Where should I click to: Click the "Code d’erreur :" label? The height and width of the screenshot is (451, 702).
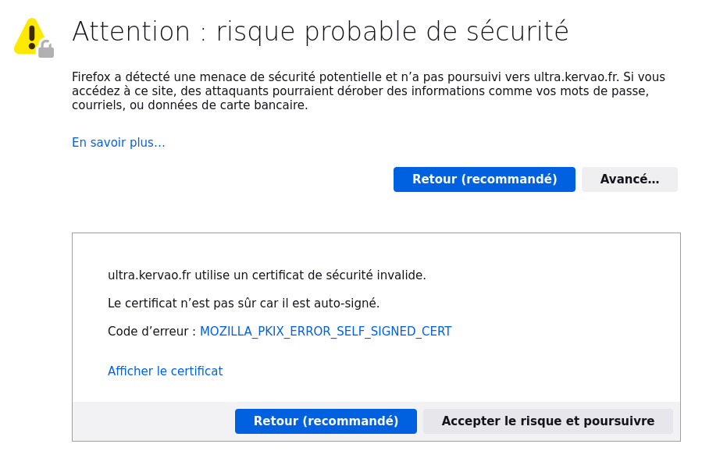click(x=151, y=332)
